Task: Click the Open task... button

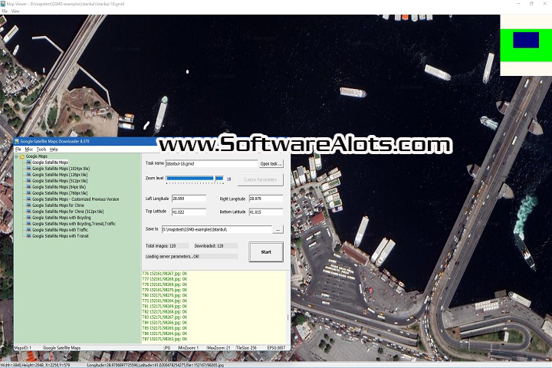Action: click(271, 164)
